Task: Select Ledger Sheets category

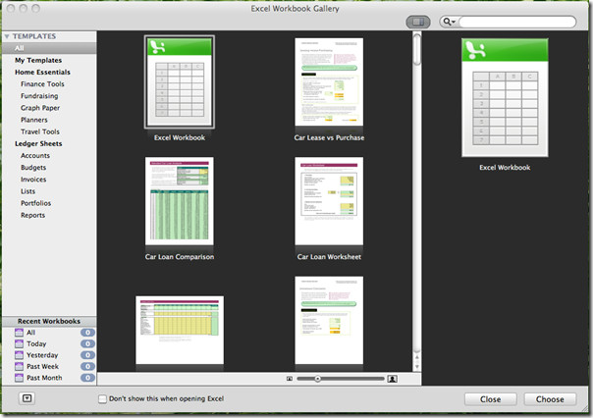Action: click(x=38, y=143)
